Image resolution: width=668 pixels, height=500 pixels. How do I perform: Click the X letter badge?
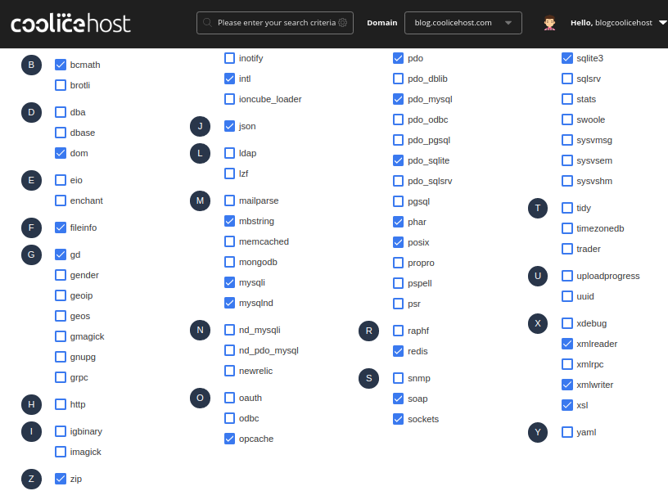pyautogui.click(x=538, y=324)
